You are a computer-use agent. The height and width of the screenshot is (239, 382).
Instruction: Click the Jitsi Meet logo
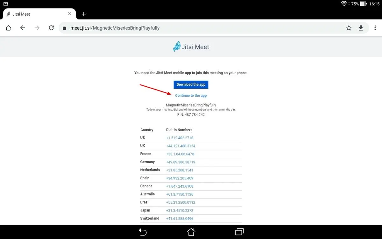[191, 47]
